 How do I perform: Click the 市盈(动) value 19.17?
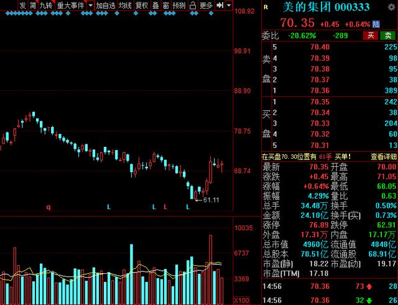pyautogui.click(x=387, y=264)
